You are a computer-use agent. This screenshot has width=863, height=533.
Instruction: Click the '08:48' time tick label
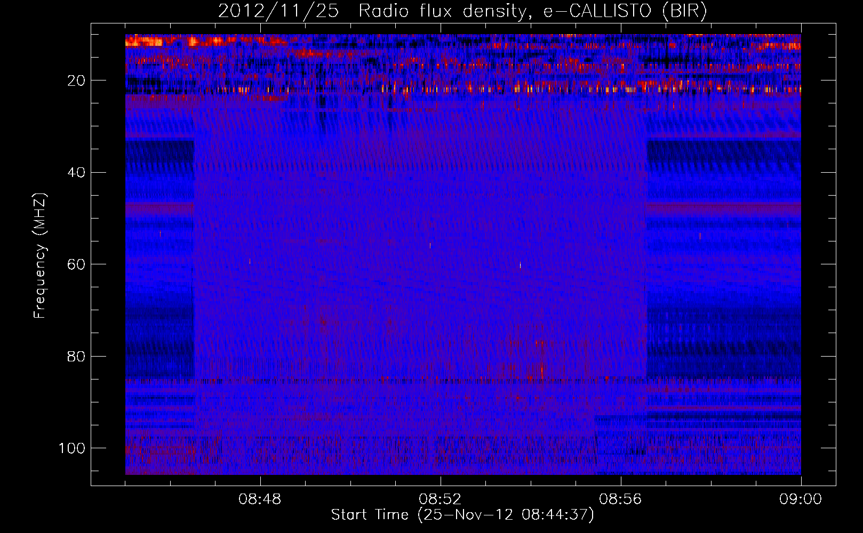pyautogui.click(x=260, y=499)
